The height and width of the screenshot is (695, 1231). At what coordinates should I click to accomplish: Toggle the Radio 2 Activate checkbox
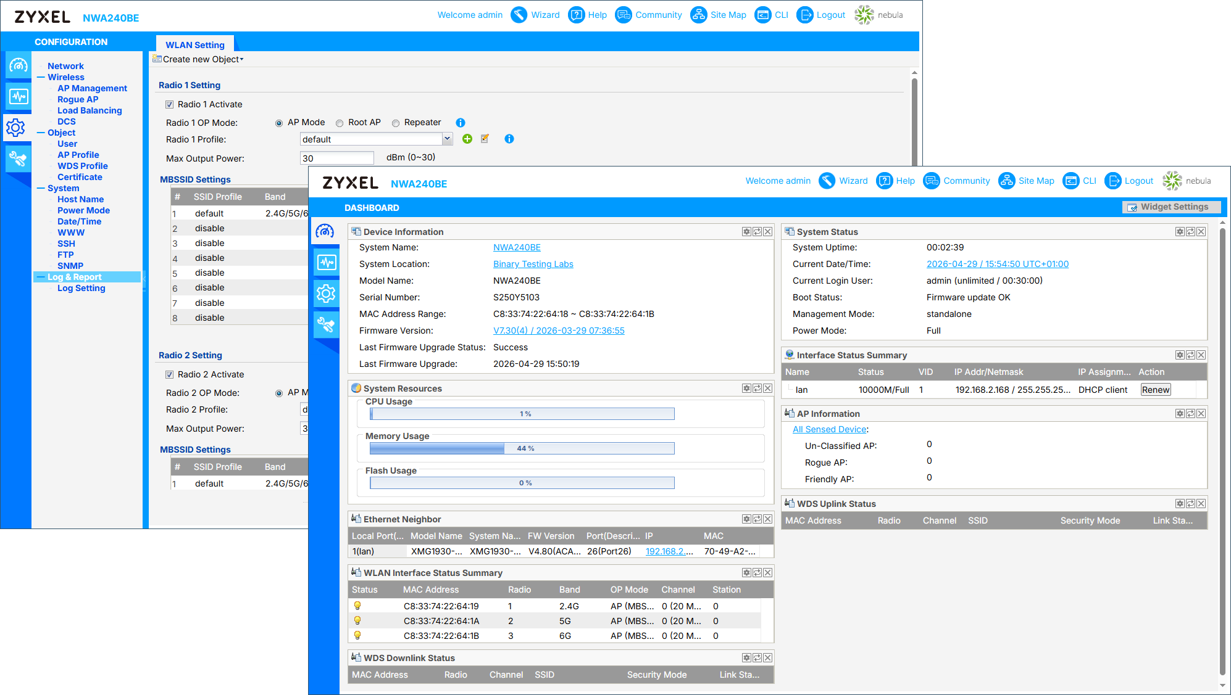click(169, 375)
